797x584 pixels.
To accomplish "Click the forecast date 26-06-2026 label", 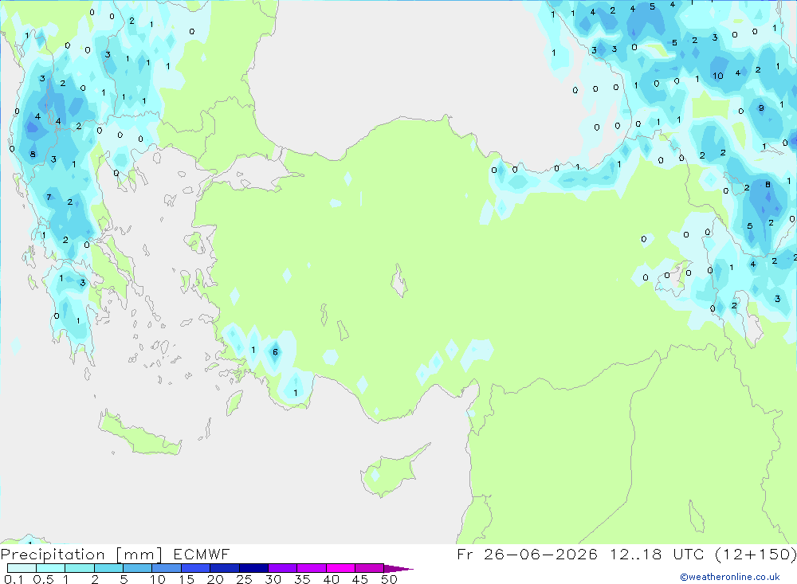I will (x=540, y=554).
